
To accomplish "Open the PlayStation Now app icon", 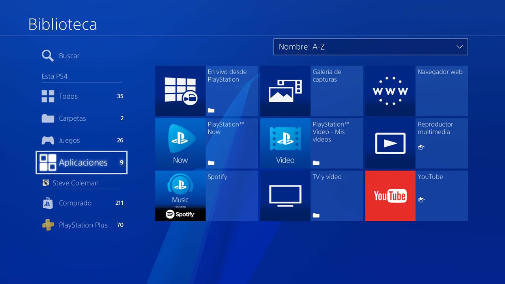I will point(180,143).
